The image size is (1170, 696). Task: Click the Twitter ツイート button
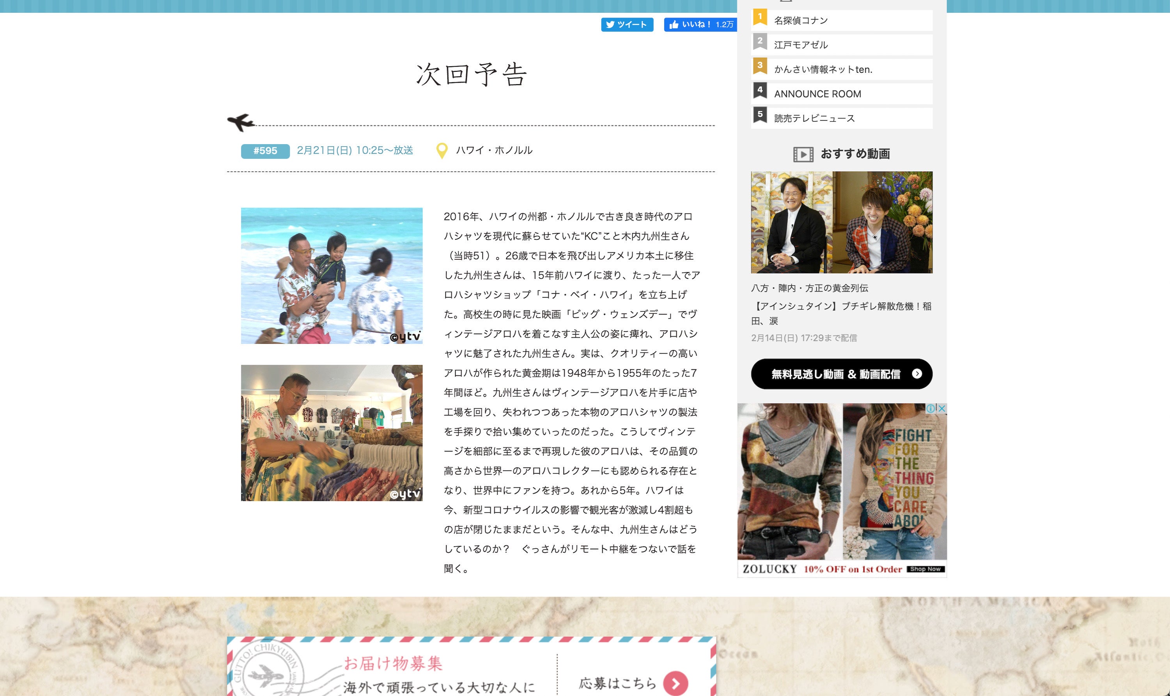627,25
